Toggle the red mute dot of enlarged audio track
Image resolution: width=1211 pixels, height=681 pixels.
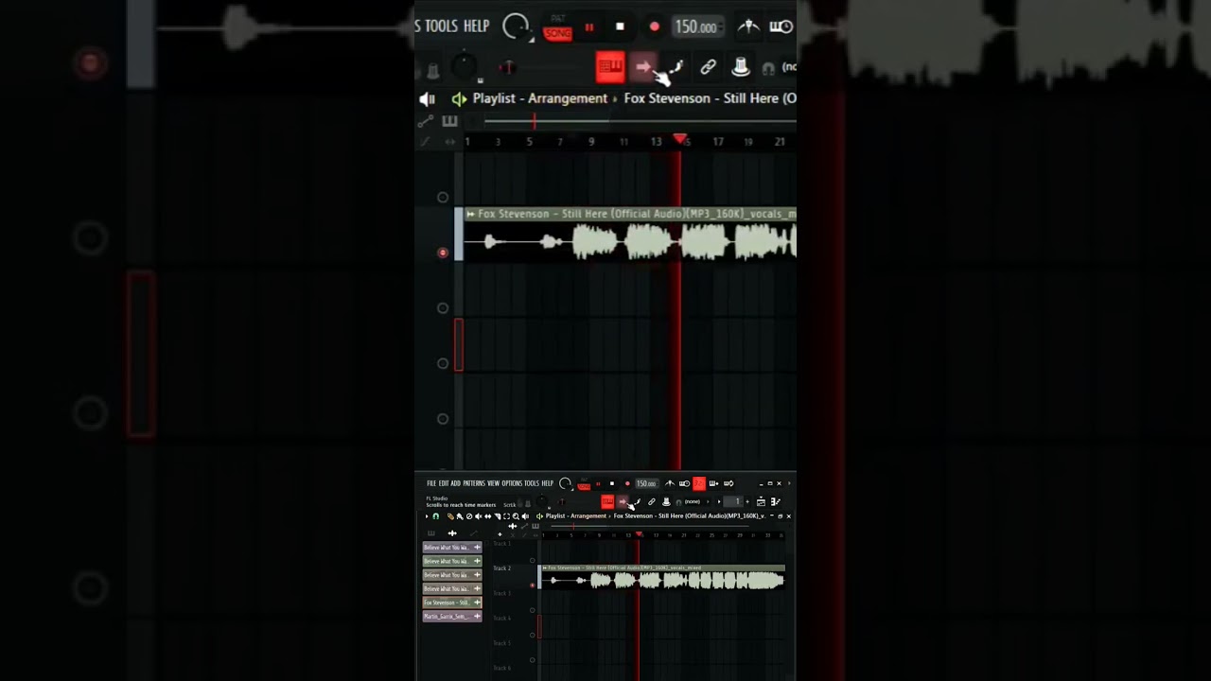click(443, 253)
